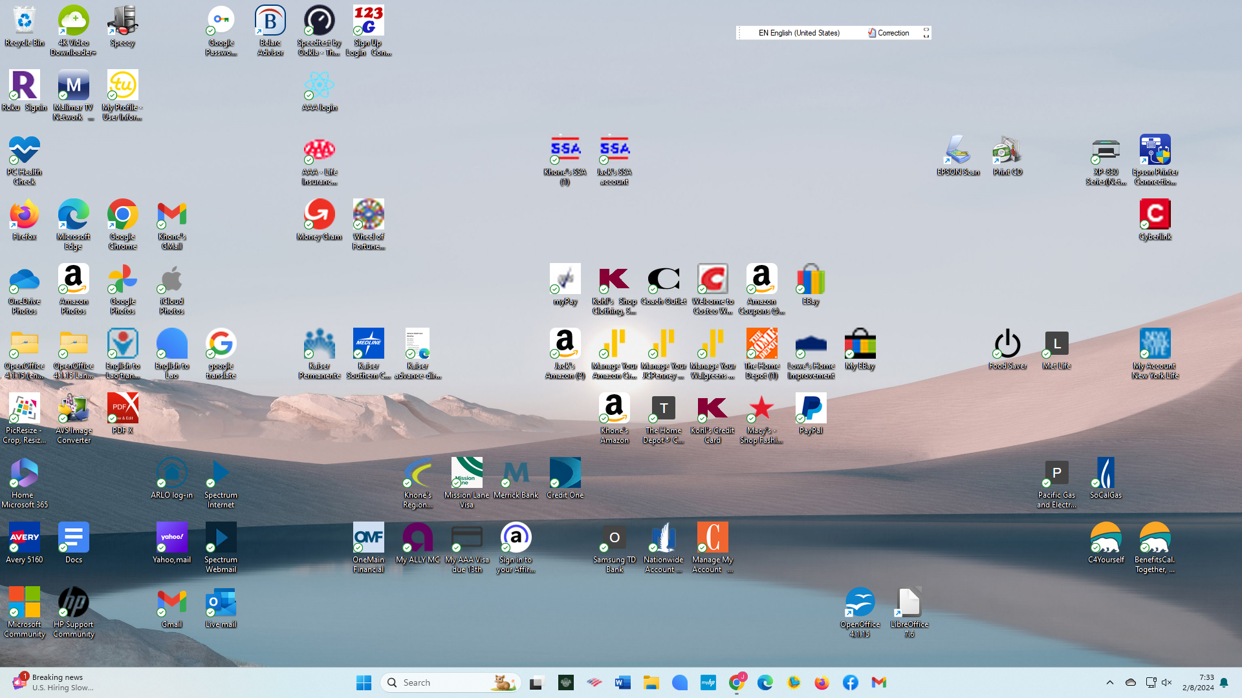Open the PayPal shortcut
1242x698 pixels.
(x=811, y=409)
